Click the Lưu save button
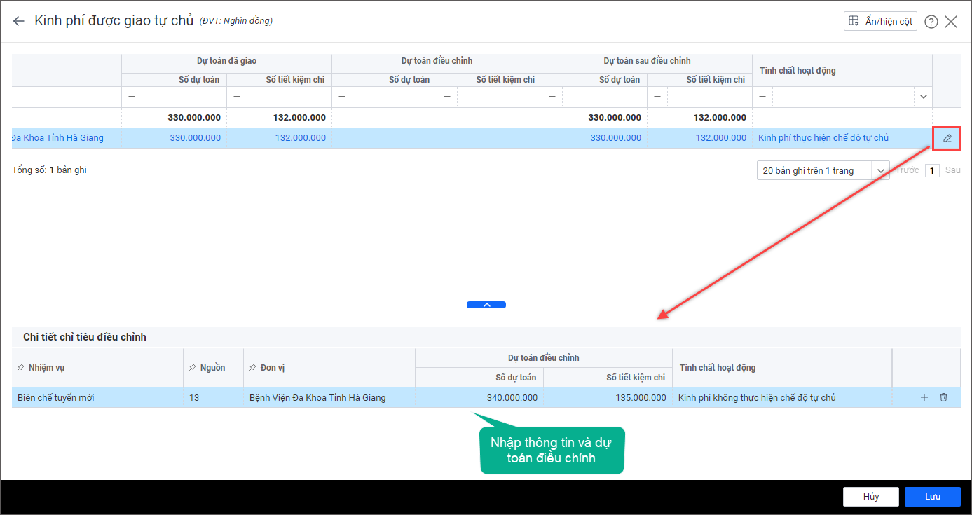 [932, 496]
